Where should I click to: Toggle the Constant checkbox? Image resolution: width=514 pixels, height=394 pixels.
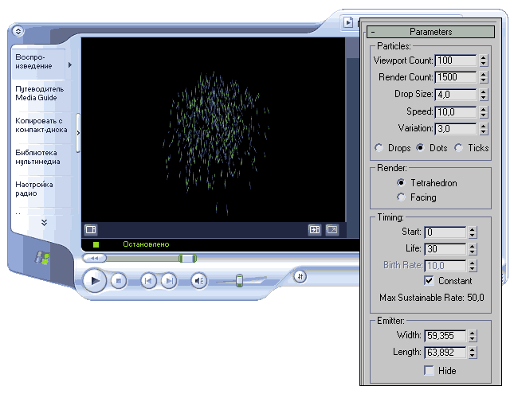click(430, 280)
